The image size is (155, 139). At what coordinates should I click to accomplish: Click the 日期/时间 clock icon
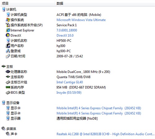click(8, 56)
